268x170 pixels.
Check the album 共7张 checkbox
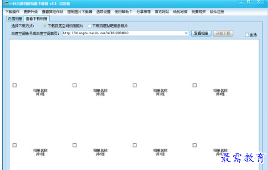click(x=135, y=145)
